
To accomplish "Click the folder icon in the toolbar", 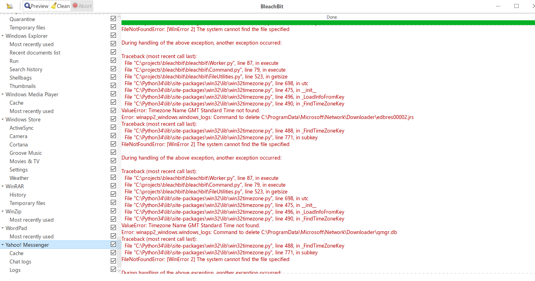I will [10, 6].
